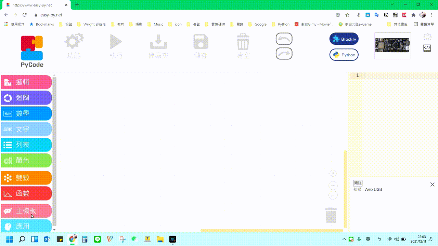Open the 變數 block category

pos(26,178)
